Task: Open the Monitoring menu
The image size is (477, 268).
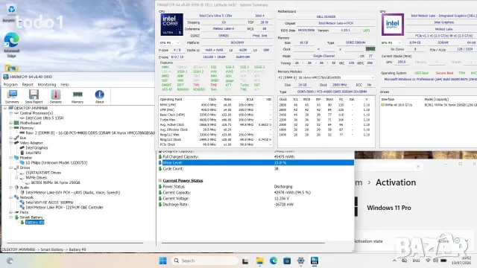Action: click(x=47, y=84)
